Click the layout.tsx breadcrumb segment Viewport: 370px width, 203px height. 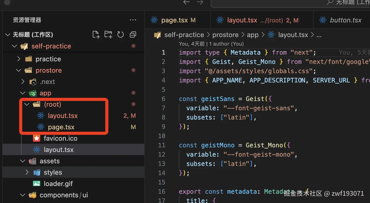(293, 35)
